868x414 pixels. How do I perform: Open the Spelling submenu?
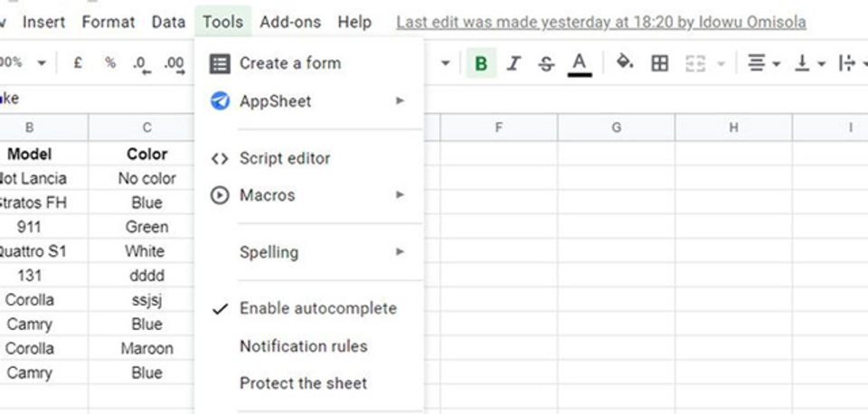click(309, 252)
